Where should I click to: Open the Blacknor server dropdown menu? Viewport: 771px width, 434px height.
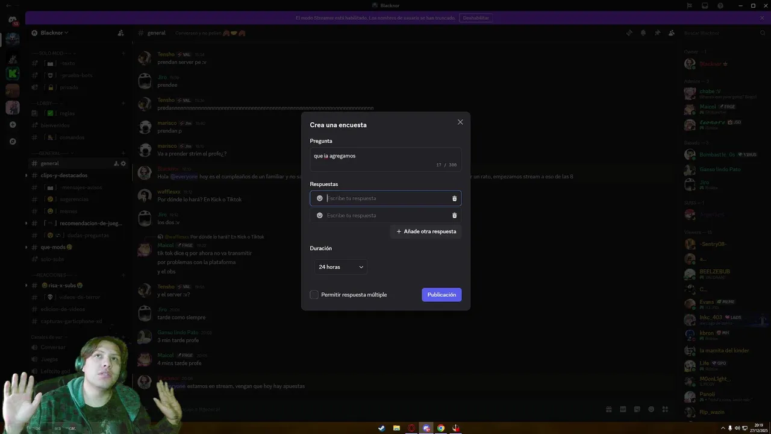54,33
